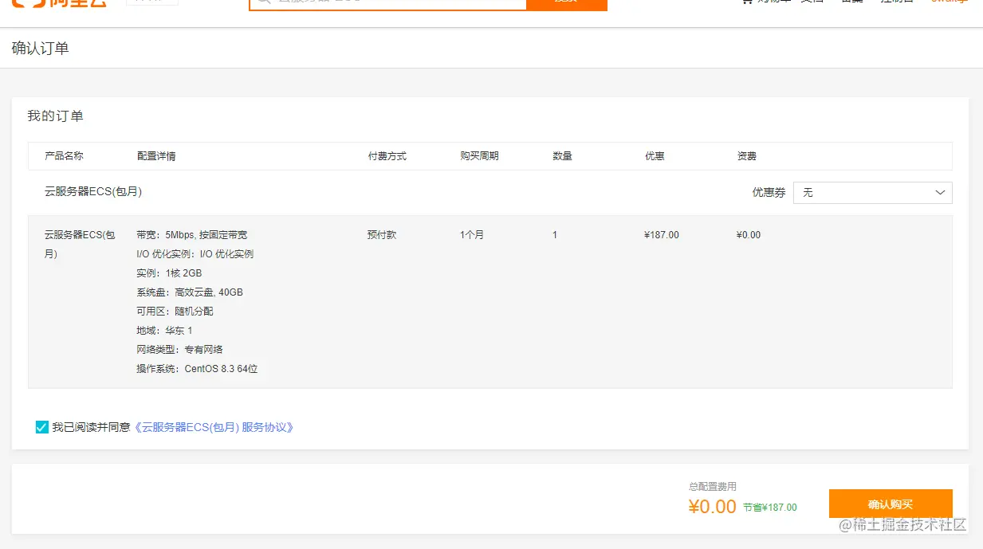Click the large orange ¥0.00 total price
Image resolution: width=983 pixels, height=549 pixels.
click(x=712, y=507)
